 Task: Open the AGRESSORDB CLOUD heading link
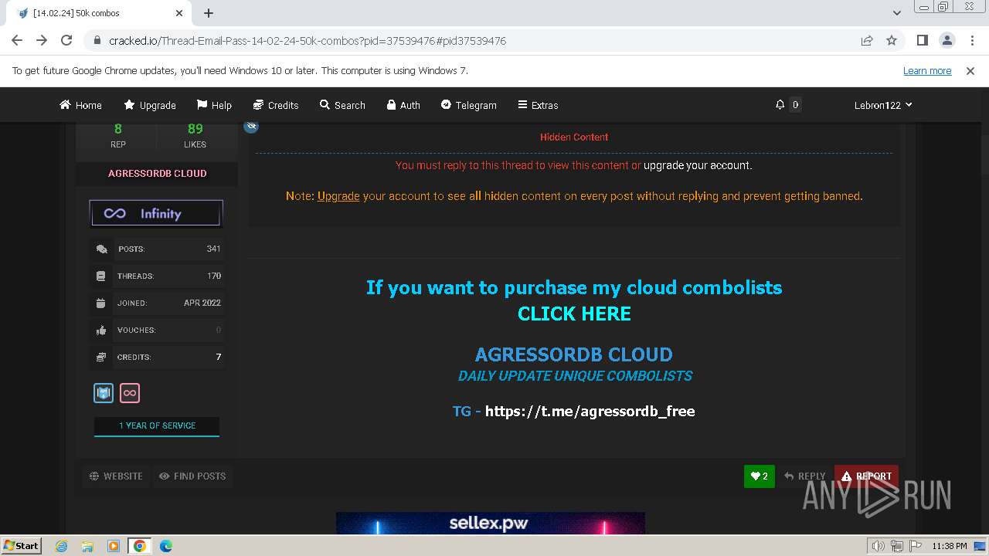tap(573, 354)
